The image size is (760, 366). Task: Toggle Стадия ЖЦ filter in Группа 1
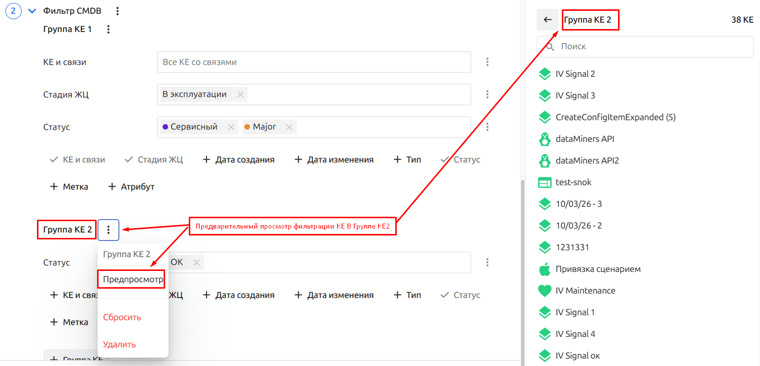(154, 160)
